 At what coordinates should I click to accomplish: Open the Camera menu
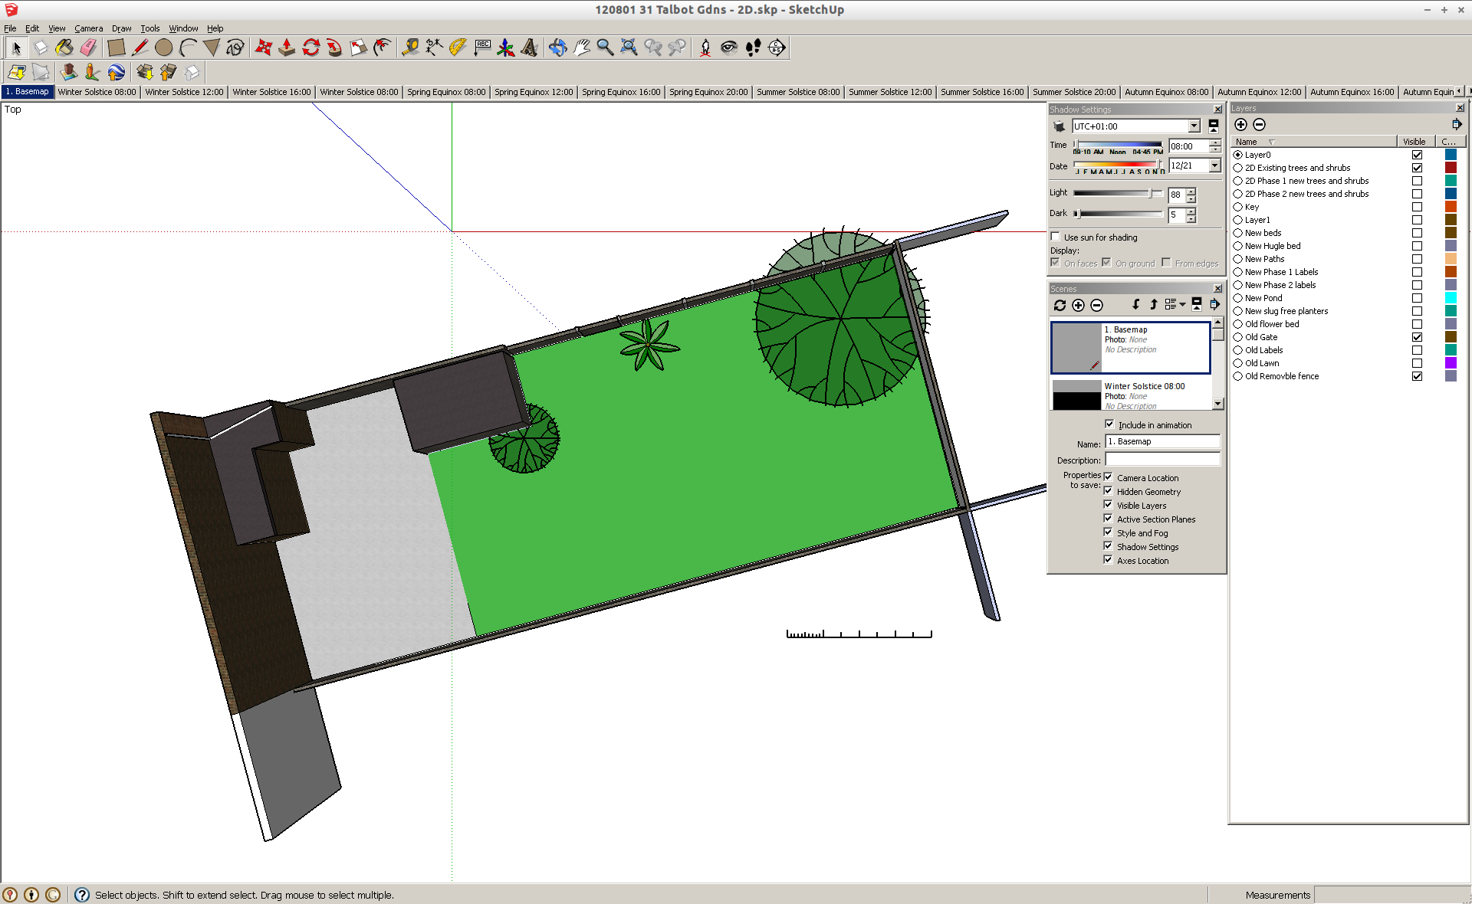(88, 28)
